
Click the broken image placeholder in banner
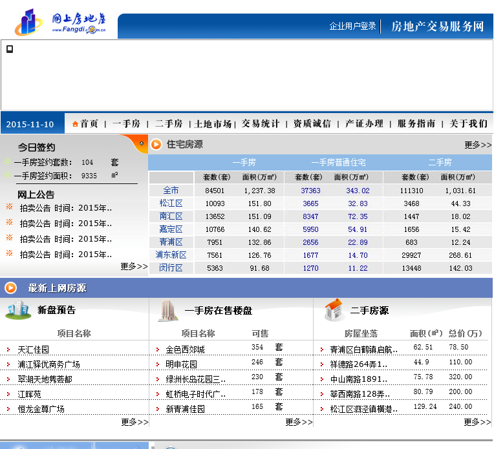(10, 48)
